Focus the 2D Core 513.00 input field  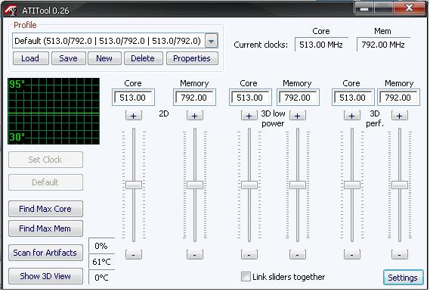tap(133, 98)
